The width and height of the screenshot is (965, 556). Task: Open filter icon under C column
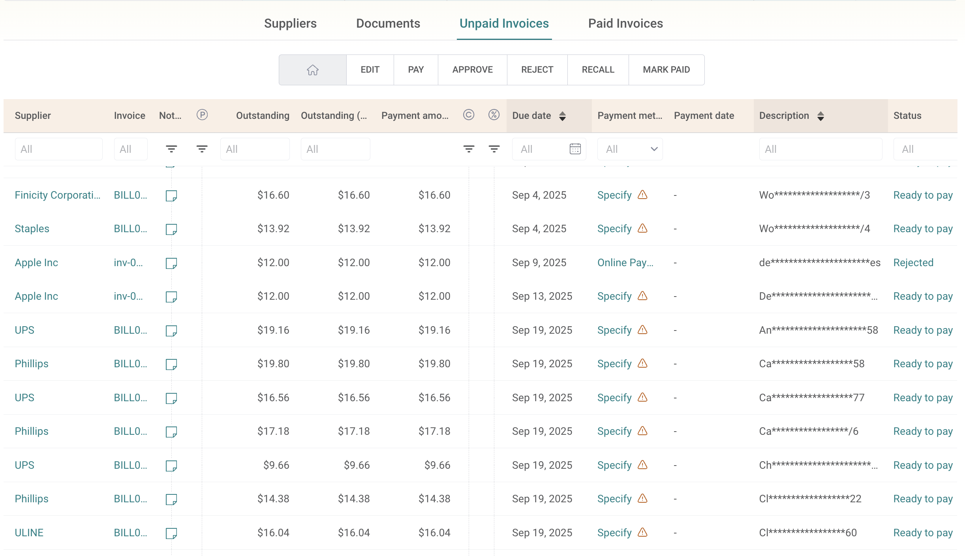(x=469, y=149)
